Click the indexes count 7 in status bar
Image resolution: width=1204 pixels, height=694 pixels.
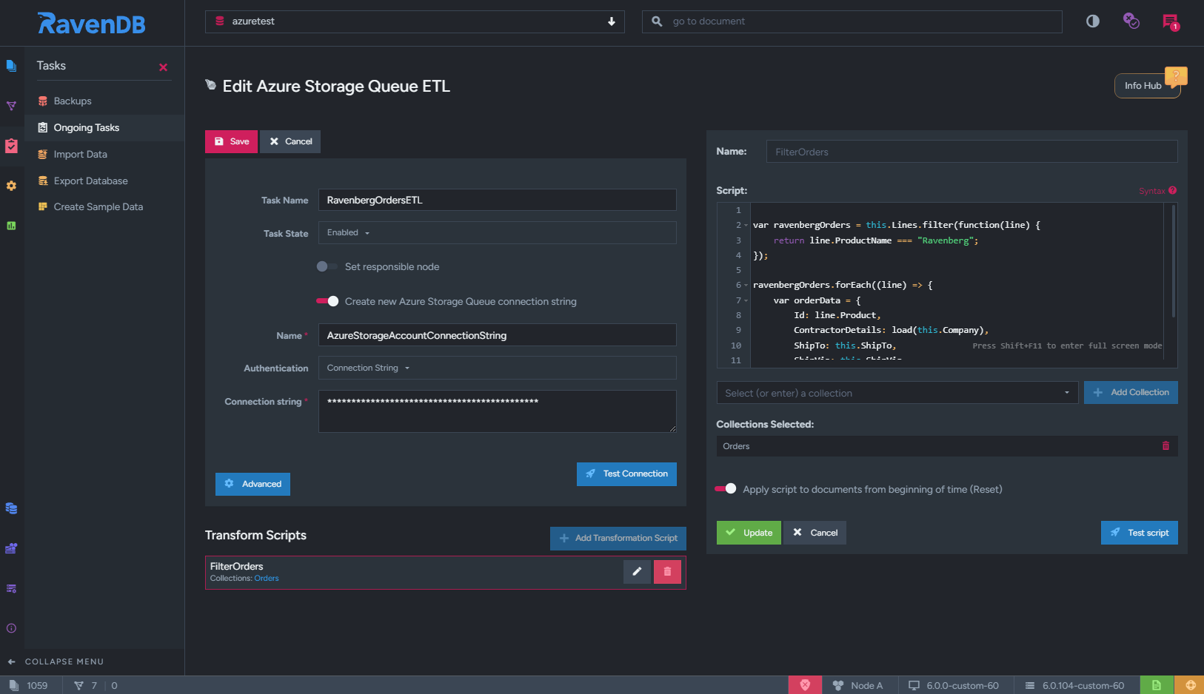point(86,685)
